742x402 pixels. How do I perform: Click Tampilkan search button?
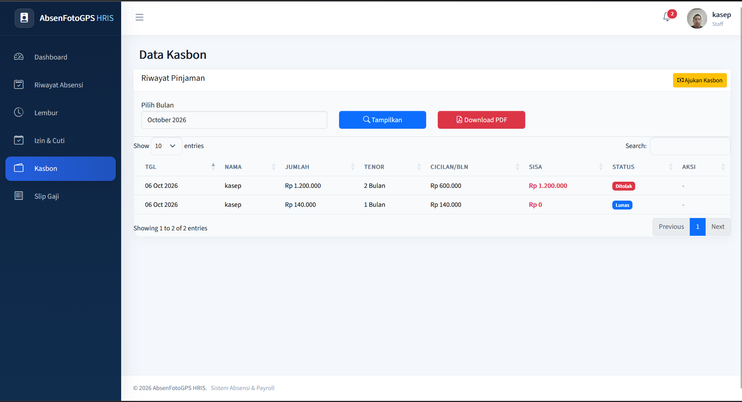coord(382,120)
